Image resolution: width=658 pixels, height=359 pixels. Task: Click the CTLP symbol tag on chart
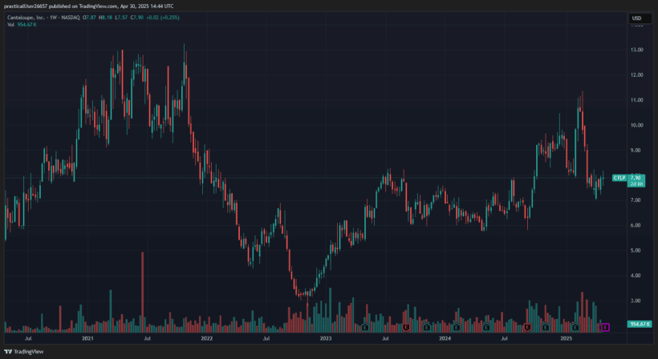coord(619,177)
